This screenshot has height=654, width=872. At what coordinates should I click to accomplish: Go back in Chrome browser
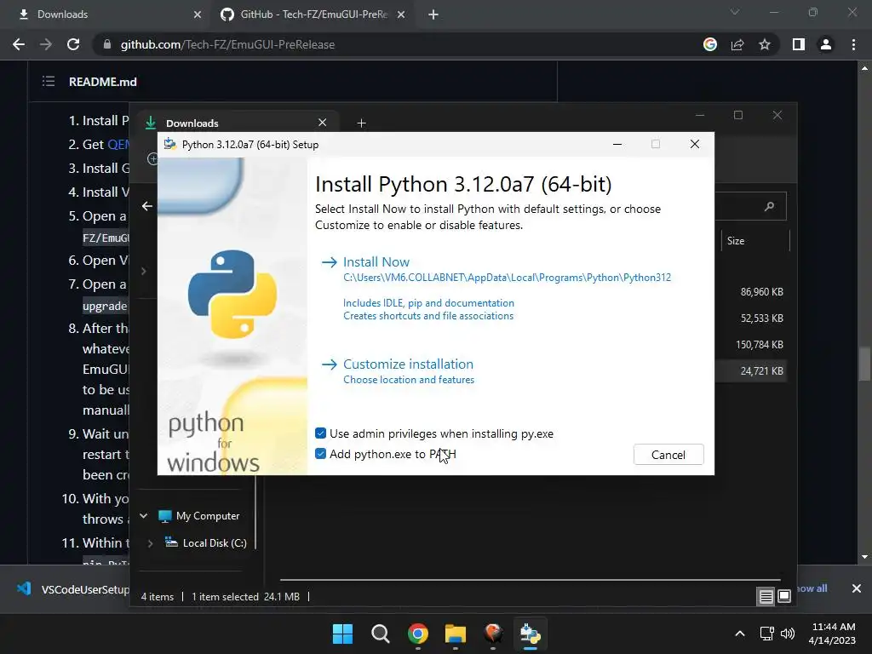19,44
